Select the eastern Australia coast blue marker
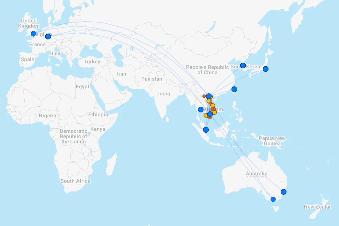The width and height of the screenshot is (339, 226). (284, 192)
